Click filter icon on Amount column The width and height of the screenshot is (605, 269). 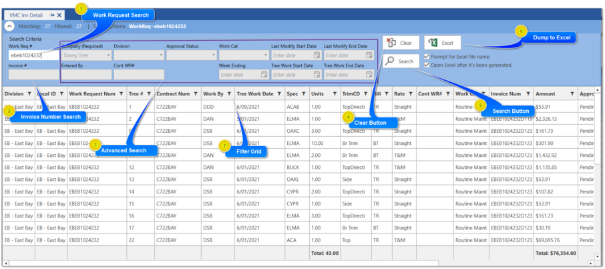point(572,94)
